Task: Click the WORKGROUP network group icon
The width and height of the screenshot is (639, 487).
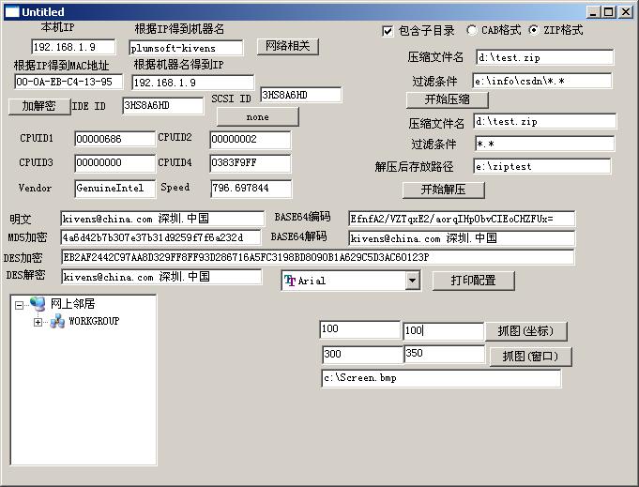Action: point(57,321)
